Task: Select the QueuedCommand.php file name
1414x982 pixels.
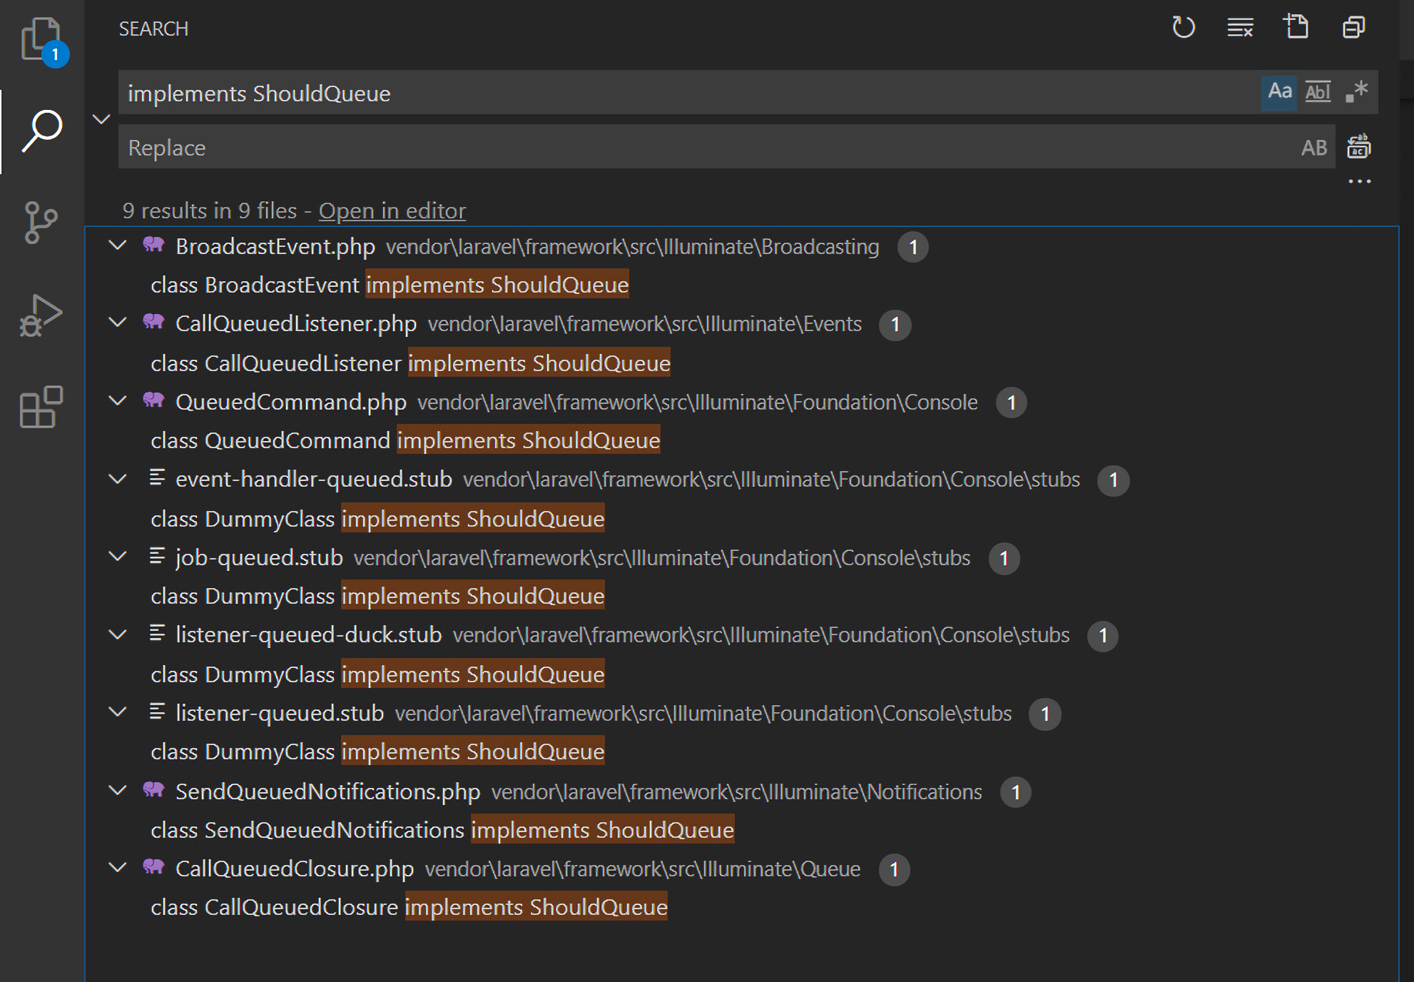Action: [x=291, y=402]
